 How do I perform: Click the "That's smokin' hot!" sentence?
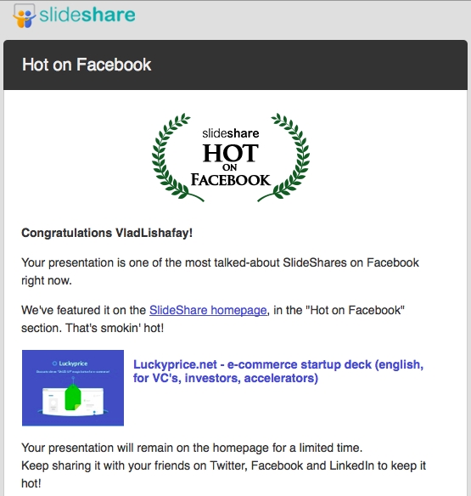115,328
